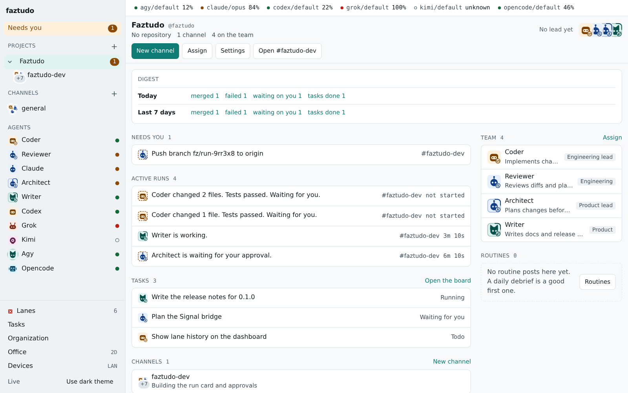Select the Codex agent icon
Screen dimensions: 628x393
point(13,212)
